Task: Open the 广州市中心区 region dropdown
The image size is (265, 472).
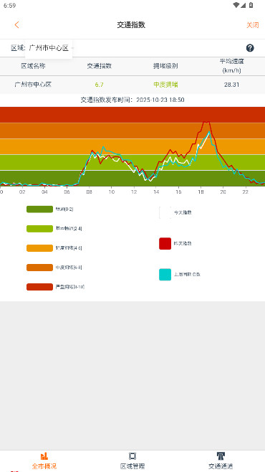Action: click(x=49, y=48)
